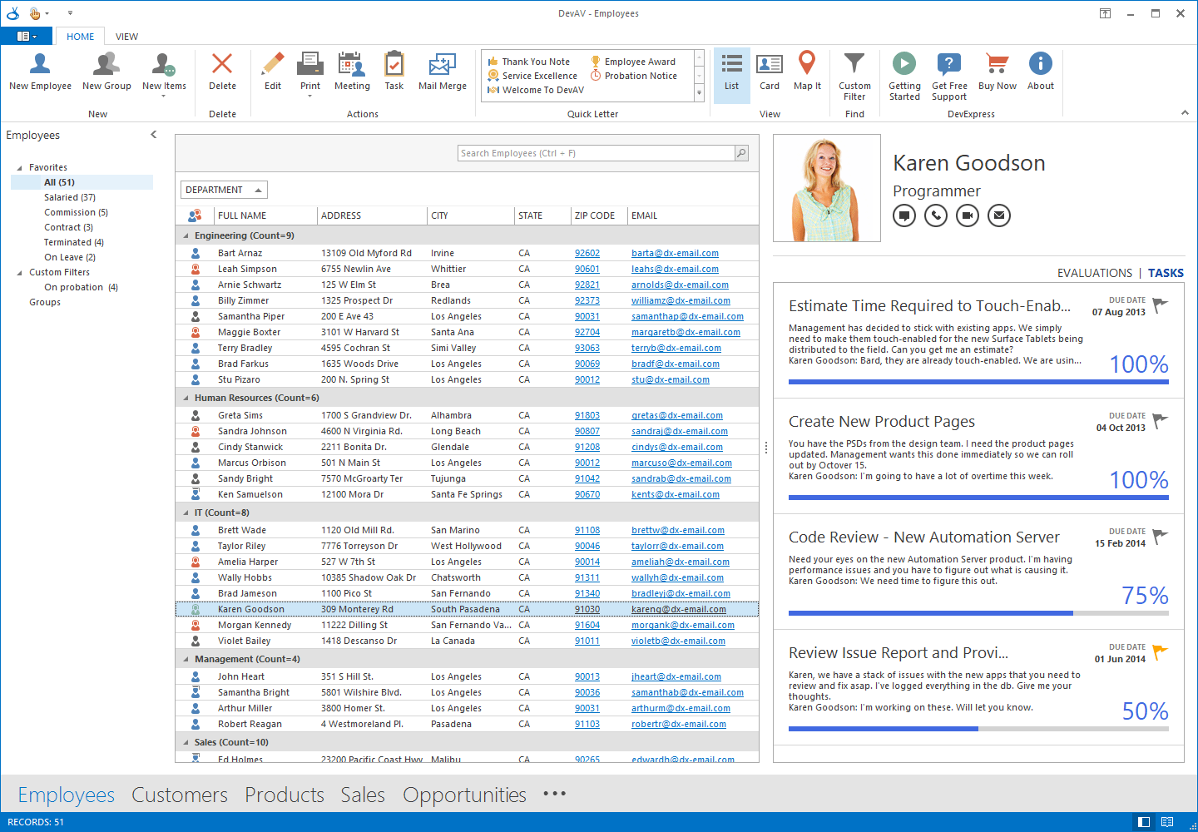
Task: Select List view mode
Action: (x=731, y=75)
